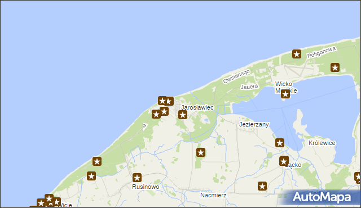361x208 pixels.
Task: Select the star marker beside the Poligonowa label
Action: pyautogui.click(x=297, y=54)
